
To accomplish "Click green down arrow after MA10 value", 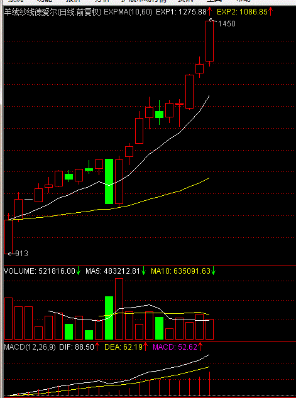I will point(214,271).
